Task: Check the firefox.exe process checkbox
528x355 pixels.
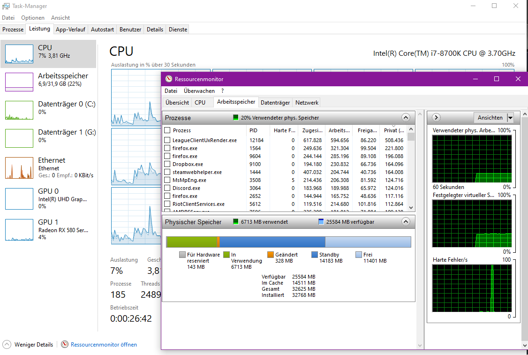Action: (x=168, y=148)
